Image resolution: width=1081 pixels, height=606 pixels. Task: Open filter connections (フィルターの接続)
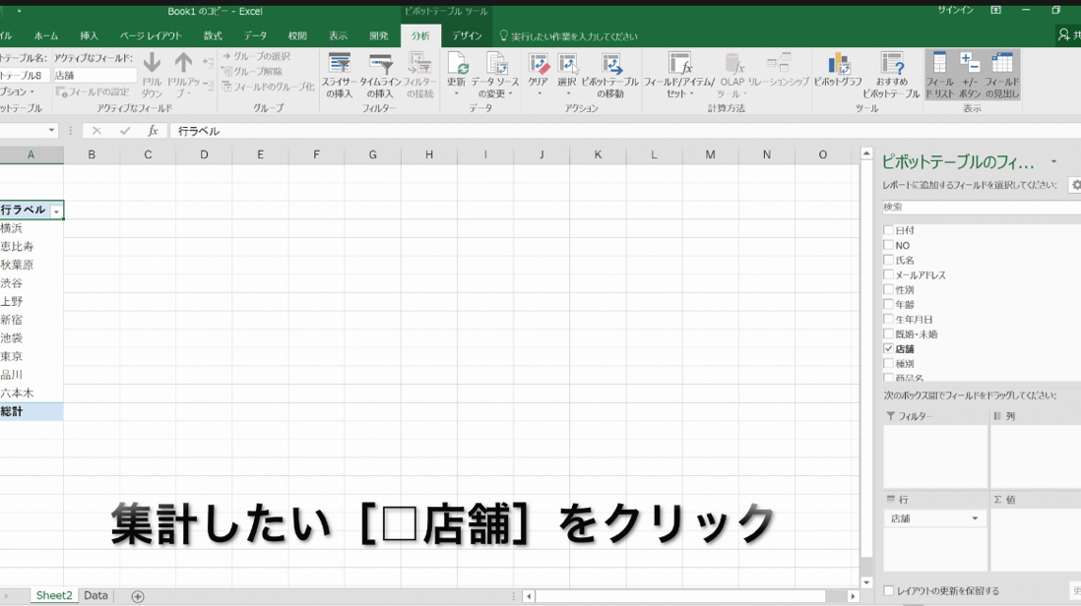419,75
